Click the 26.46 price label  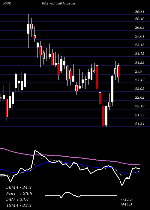point(139,19)
